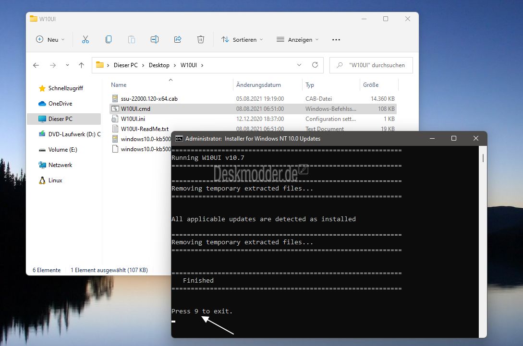Click the W10UI.ini file icon
The height and width of the screenshot is (346, 523).
[115, 119]
